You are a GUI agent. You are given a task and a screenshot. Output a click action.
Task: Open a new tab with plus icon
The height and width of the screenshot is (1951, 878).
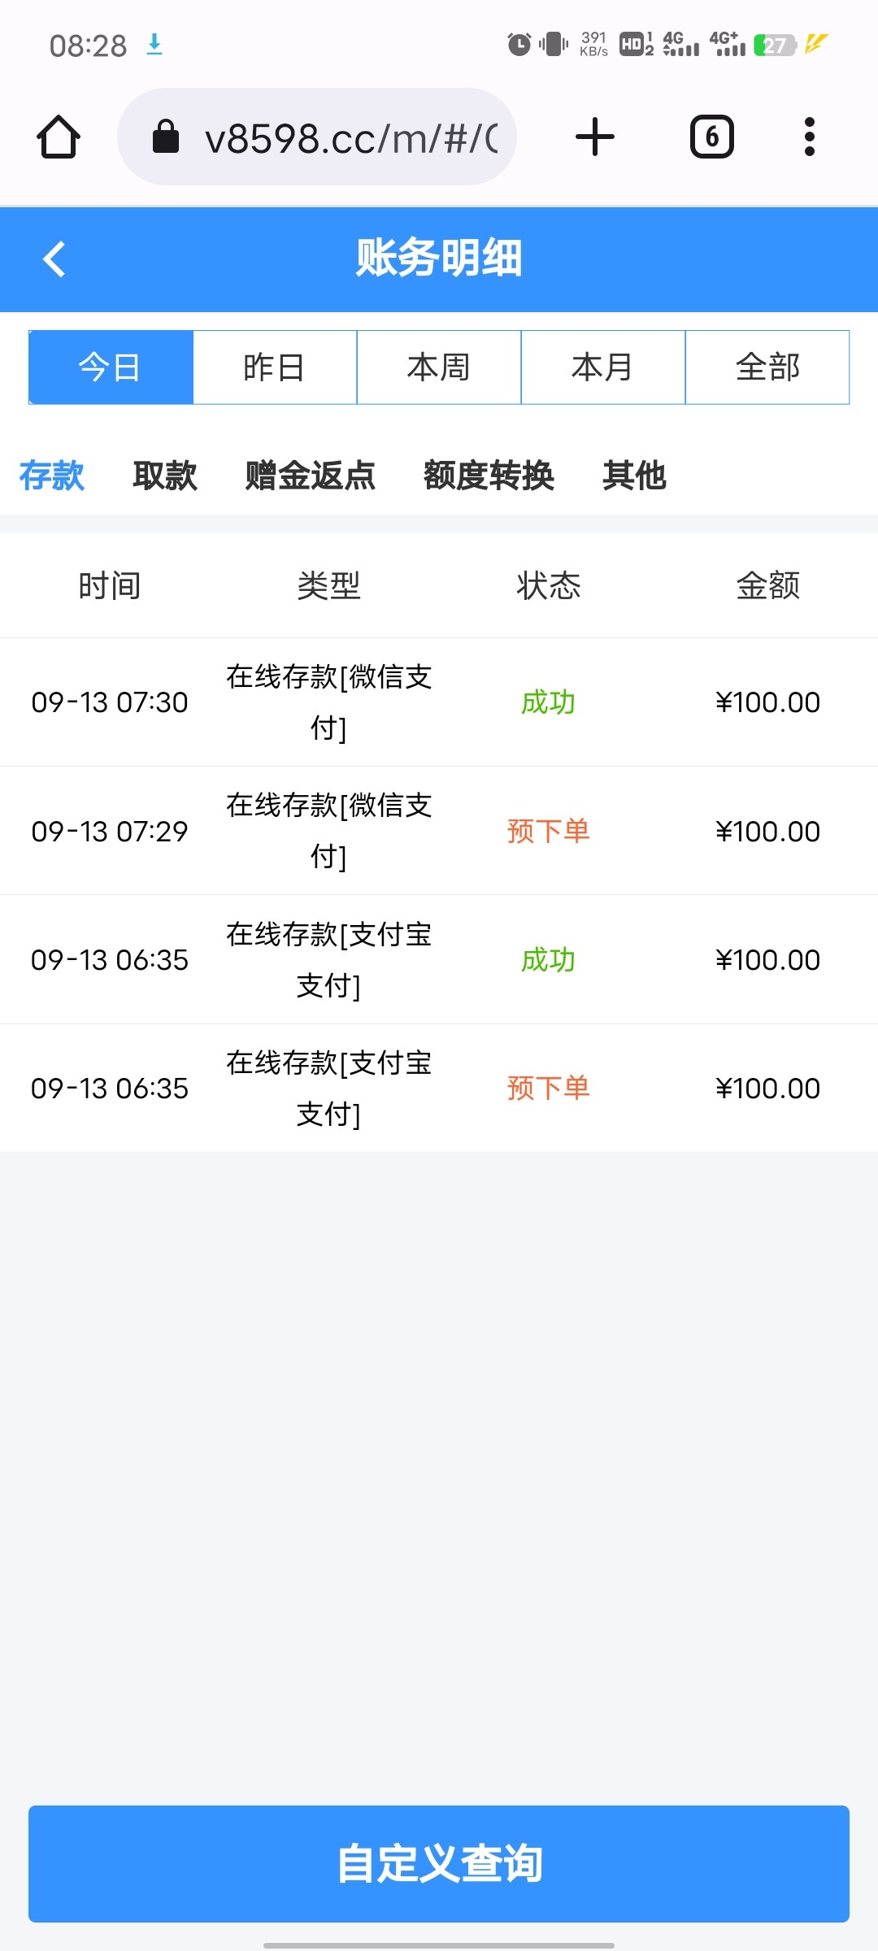[x=594, y=137]
